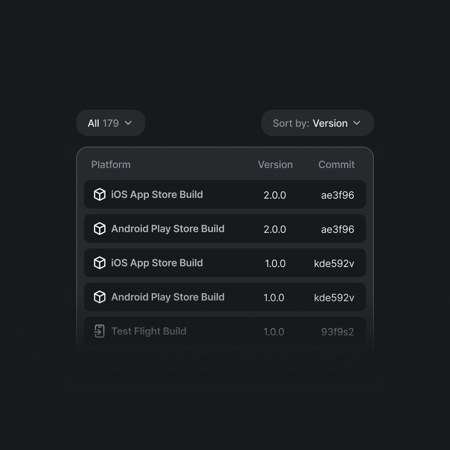Open the All 179 filter dropdown
Viewport: 450px width, 450px height.
[111, 123]
